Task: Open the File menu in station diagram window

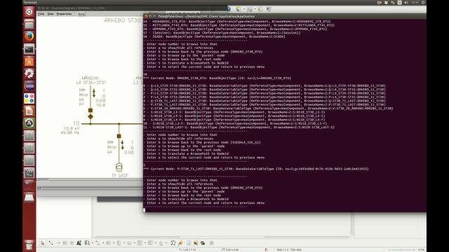Action: [41, 14]
